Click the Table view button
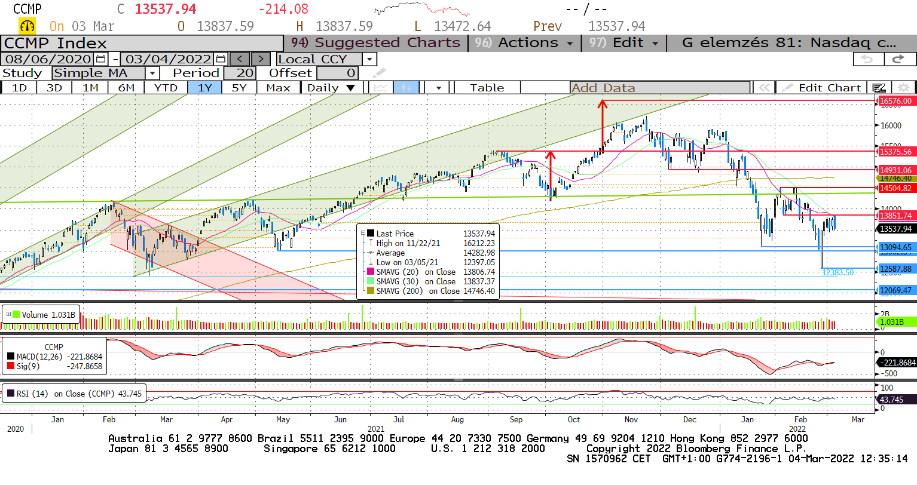The image size is (917, 485). (x=487, y=88)
